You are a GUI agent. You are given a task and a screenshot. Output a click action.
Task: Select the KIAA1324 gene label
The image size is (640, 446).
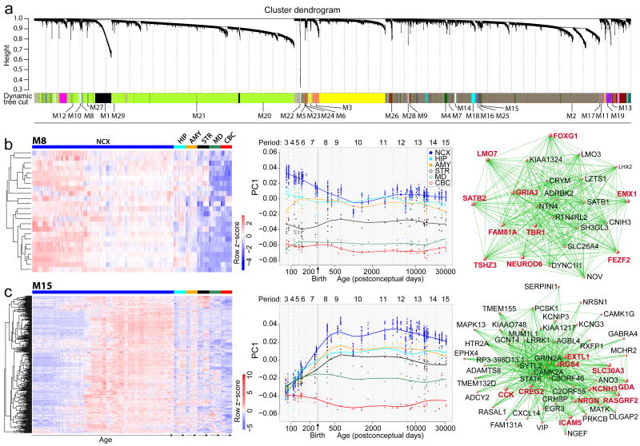546,159
